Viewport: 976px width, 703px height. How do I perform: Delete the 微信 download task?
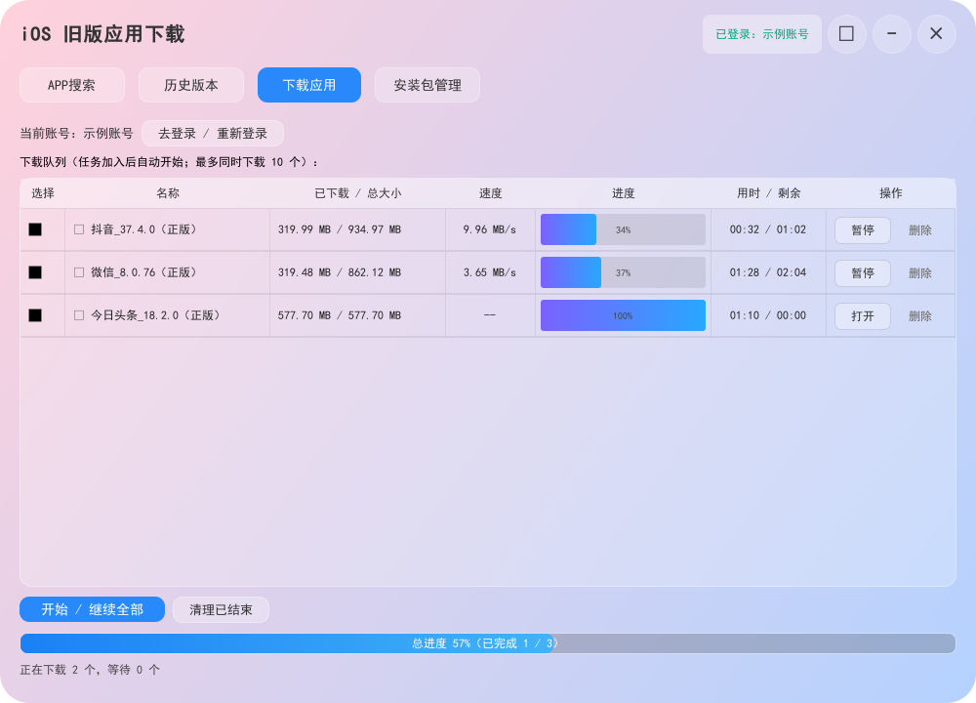click(920, 272)
